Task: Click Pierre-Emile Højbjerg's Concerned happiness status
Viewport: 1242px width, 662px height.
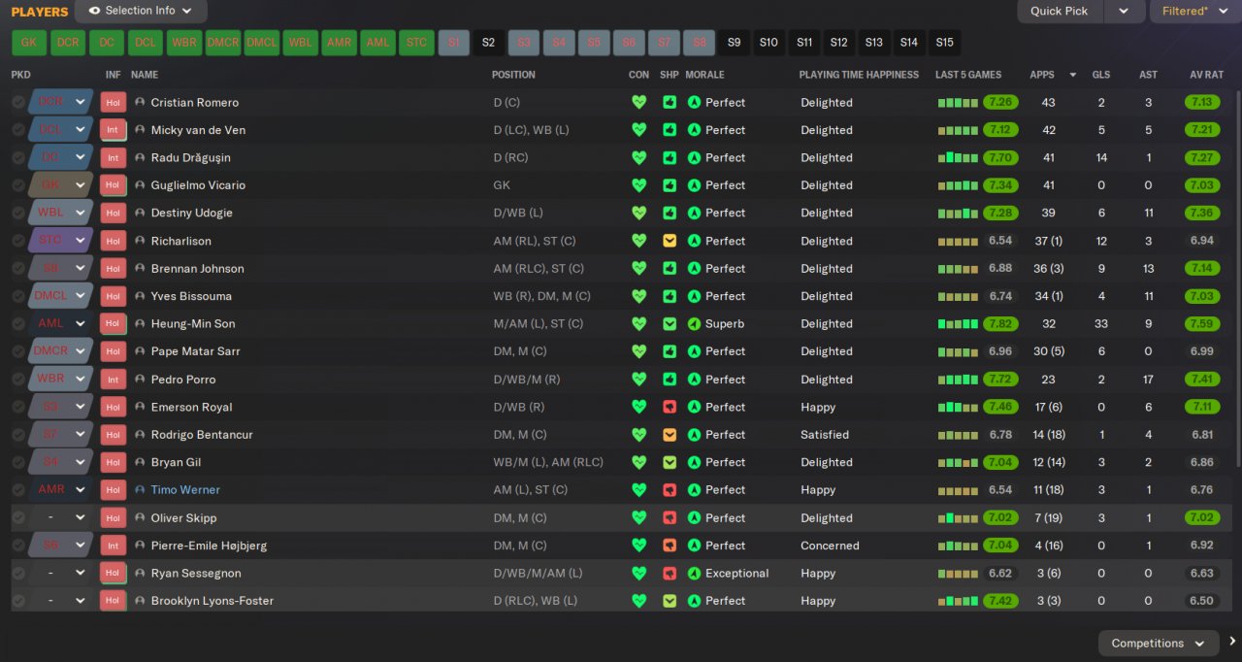Action: (x=830, y=546)
